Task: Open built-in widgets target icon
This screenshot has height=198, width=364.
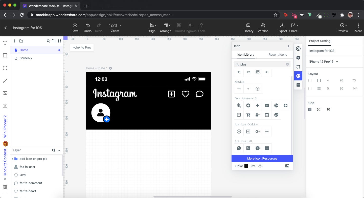Action: [x=298, y=49]
